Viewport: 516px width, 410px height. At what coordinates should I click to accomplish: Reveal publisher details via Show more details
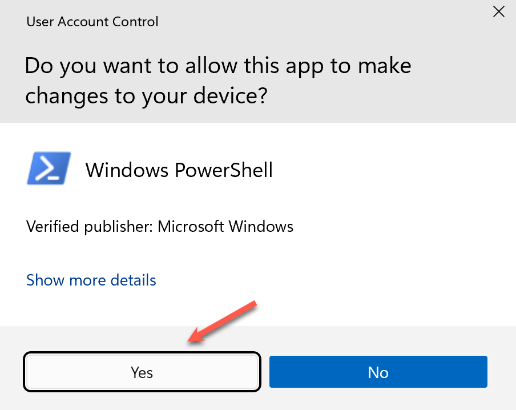pos(91,280)
